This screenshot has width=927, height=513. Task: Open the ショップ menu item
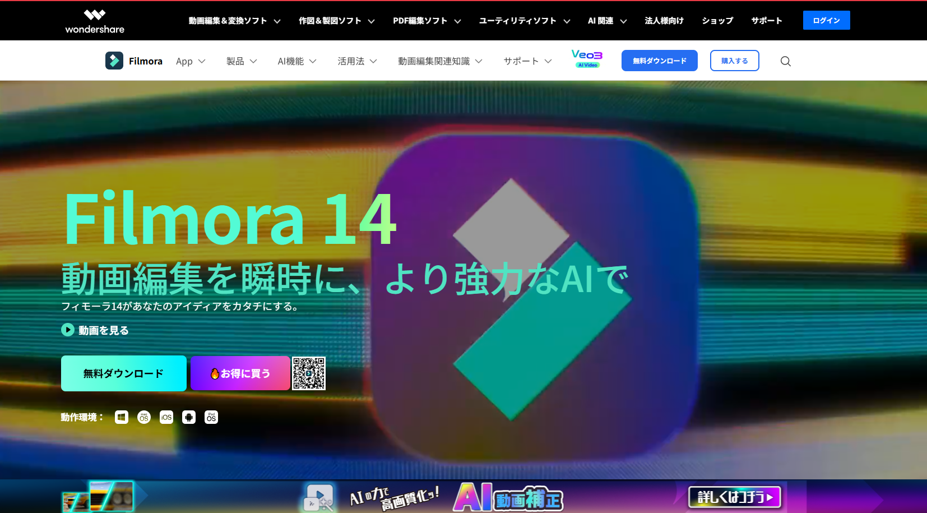717,21
